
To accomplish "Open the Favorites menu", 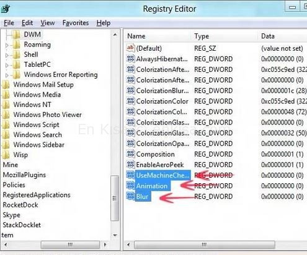I will coord(76,23).
